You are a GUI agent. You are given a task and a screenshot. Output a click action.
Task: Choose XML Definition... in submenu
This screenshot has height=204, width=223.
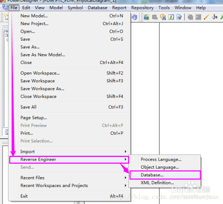tap(165, 183)
